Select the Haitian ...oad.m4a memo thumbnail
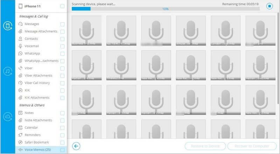Viewport: 280px width, 154px height. point(260,65)
